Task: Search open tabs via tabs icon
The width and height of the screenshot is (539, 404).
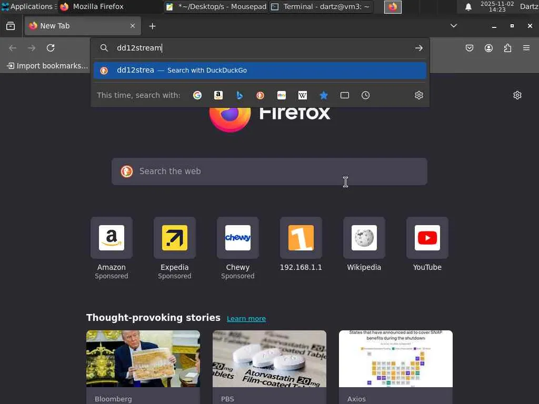Action: (344, 95)
